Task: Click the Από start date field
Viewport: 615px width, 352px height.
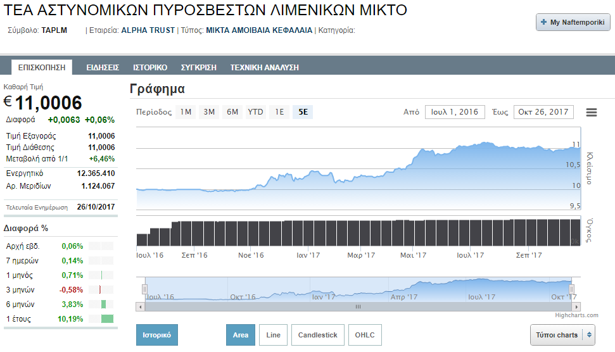Action: pos(455,112)
